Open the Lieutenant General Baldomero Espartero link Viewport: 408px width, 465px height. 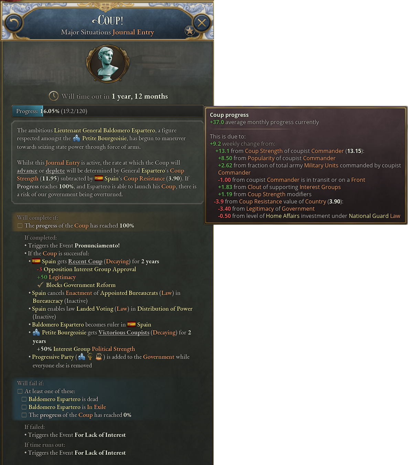pos(105,130)
